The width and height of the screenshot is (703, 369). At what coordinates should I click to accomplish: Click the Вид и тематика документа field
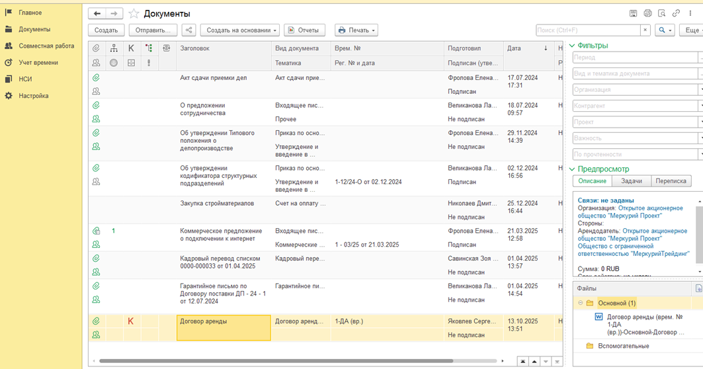636,73
